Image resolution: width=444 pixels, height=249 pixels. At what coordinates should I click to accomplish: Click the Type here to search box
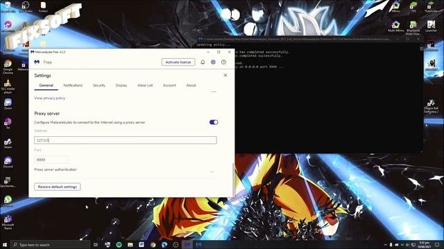[51, 245]
